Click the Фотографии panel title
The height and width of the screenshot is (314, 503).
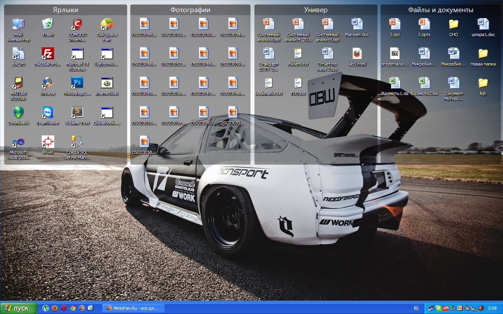point(190,10)
